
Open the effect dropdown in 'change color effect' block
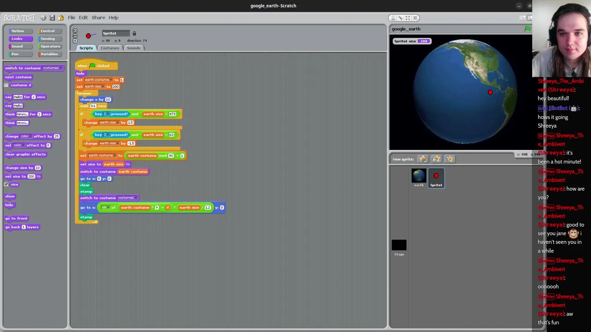point(26,136)
